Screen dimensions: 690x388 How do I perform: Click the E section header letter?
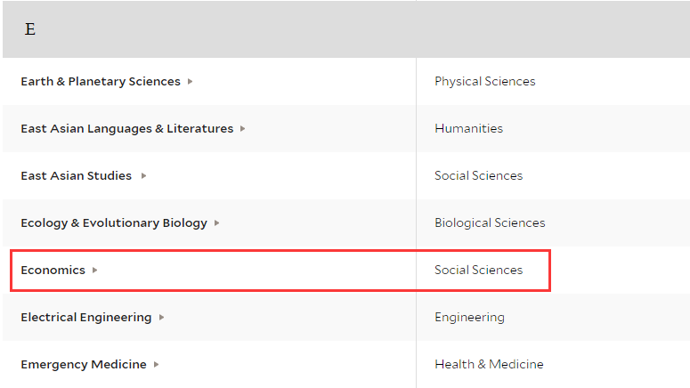coord(30,29)
